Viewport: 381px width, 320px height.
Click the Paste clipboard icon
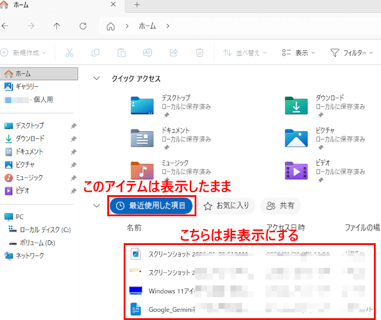pyautogui.click(x=121, y=53)
